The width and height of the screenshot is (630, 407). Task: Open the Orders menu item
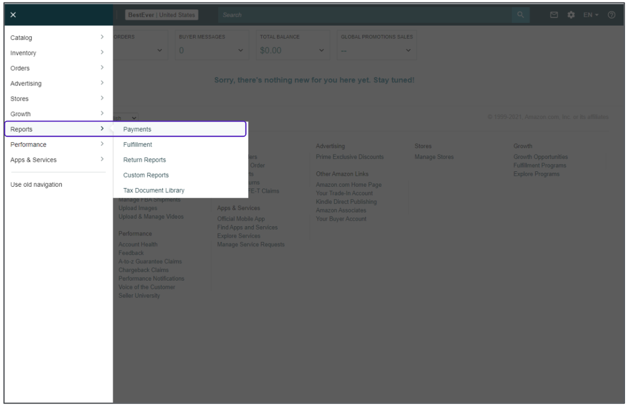coord(20,68)
